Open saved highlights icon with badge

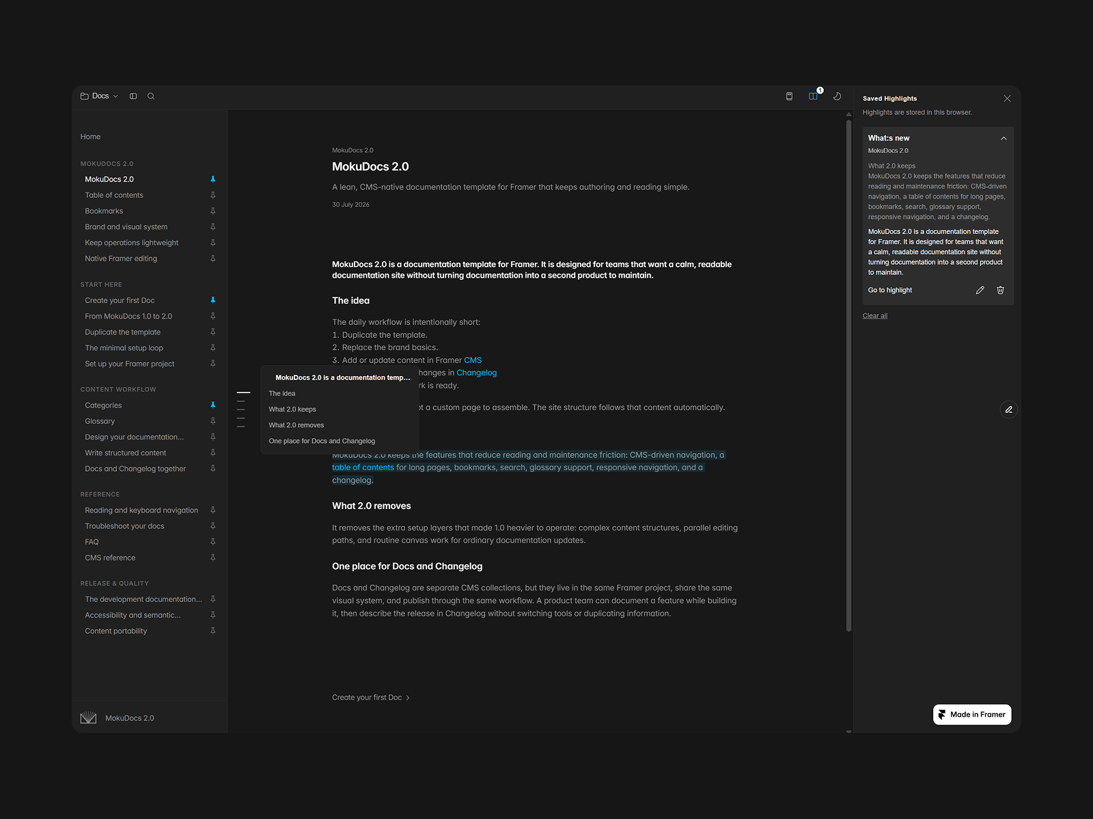click(x=814, y=96)
